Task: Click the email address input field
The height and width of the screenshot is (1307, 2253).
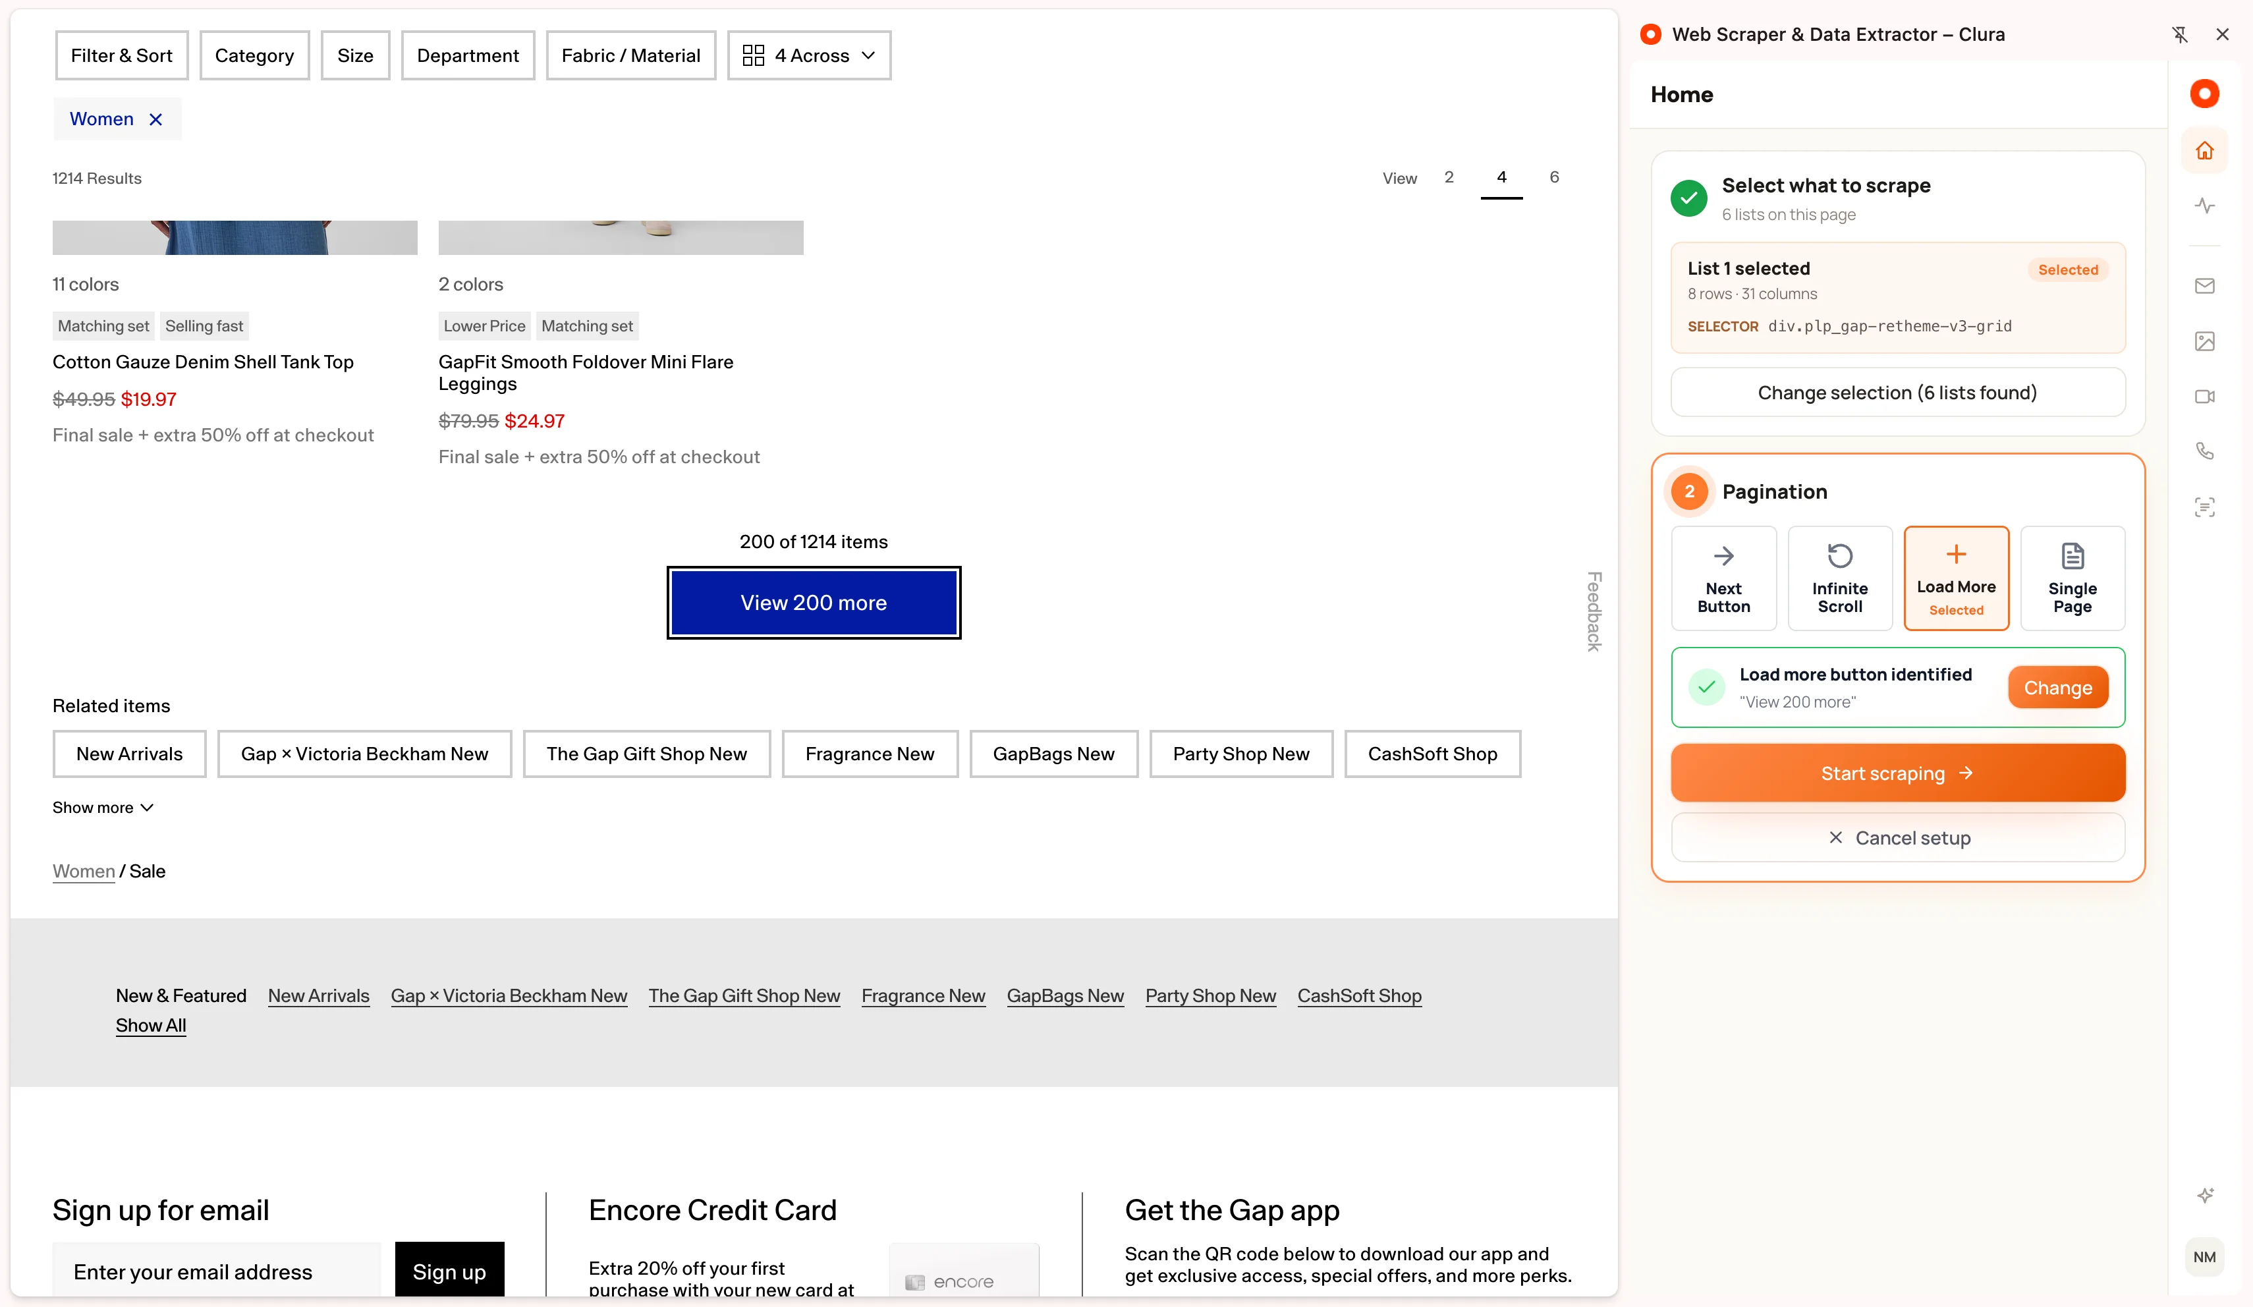Action: coord(216,1269)
